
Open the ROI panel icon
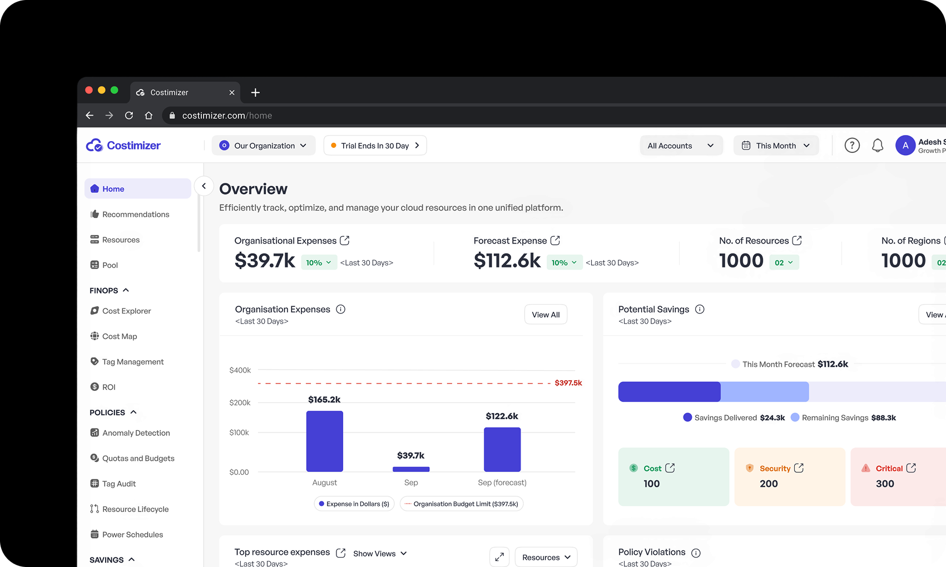[x=95, y=386]
